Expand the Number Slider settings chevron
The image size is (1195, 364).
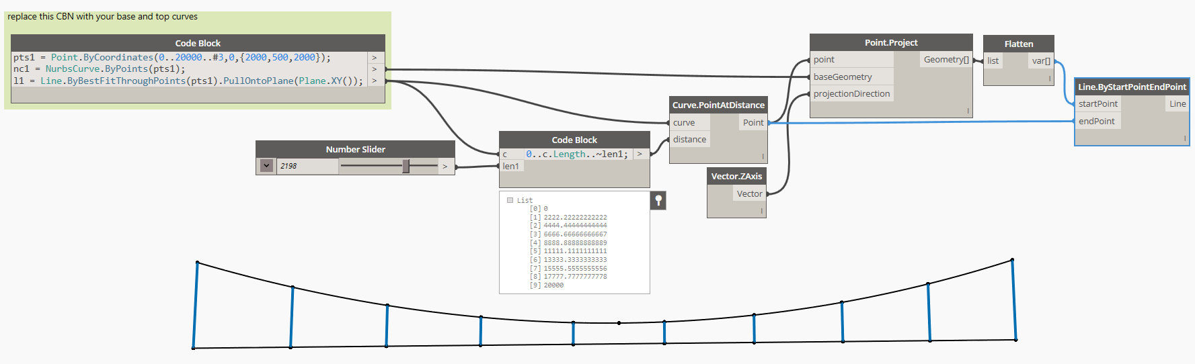[x=267, y=166]
